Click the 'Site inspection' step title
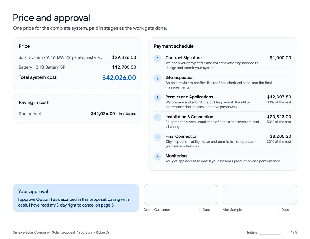Viewport: 310px width, 239px height. point(180,77)
